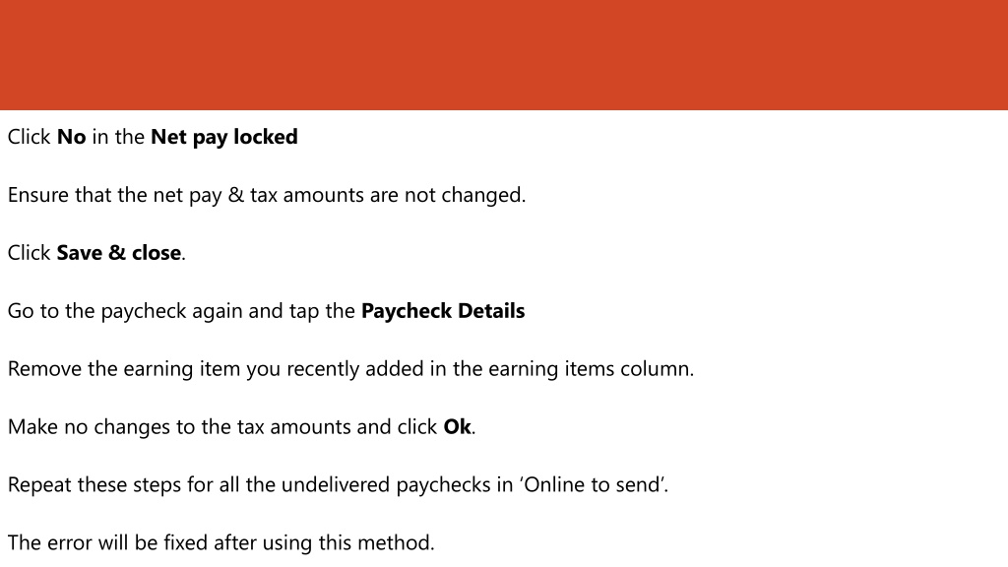Click the word Ensure starting second line

(38, 195)
